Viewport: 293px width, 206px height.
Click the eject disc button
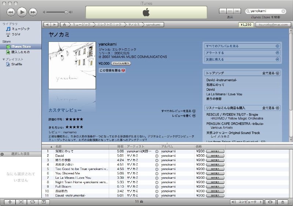pos(283,202)
